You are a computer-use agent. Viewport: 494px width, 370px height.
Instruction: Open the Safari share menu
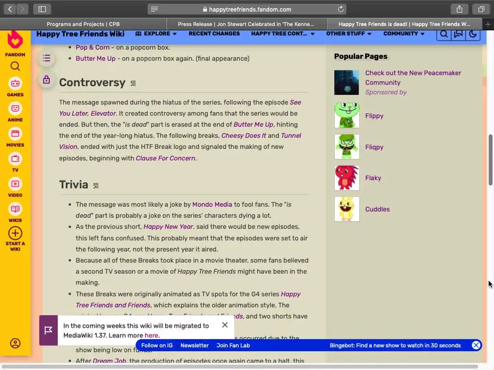point(459,9)
